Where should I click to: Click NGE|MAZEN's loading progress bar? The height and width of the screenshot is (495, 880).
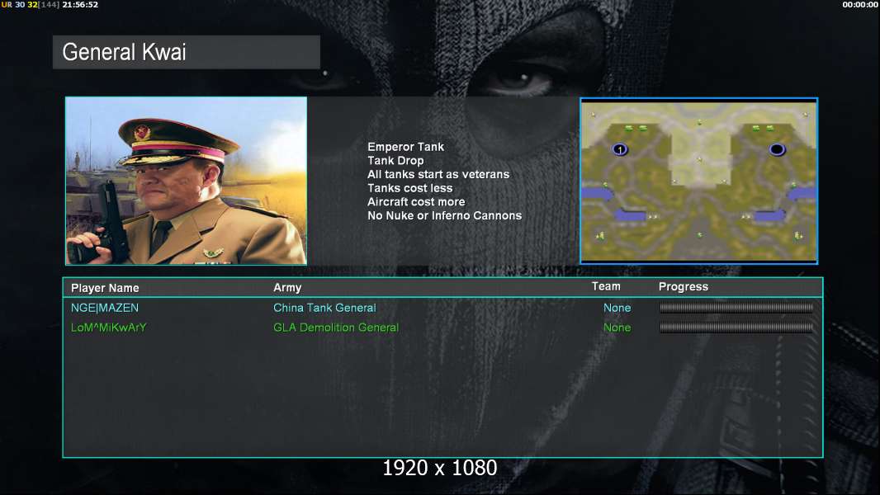[736, 307]
